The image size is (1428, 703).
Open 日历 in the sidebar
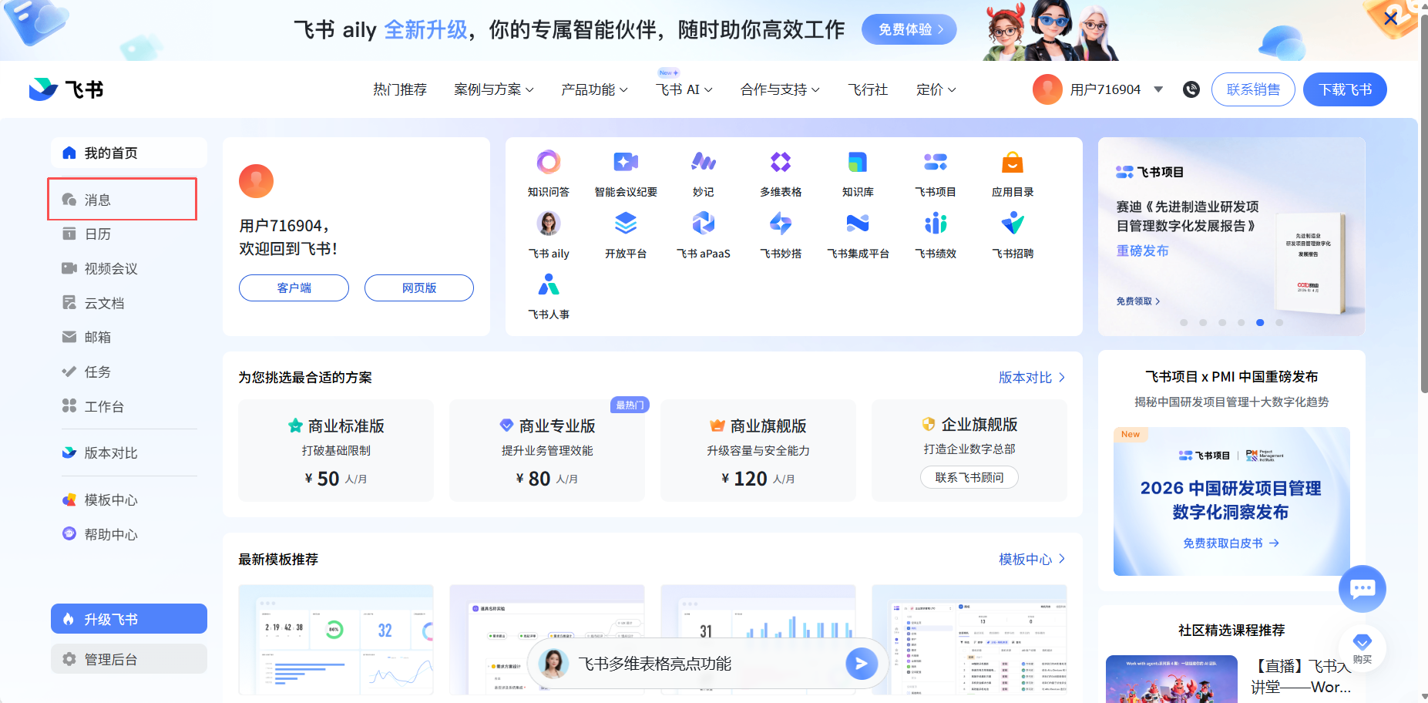(x=129, y=234)
